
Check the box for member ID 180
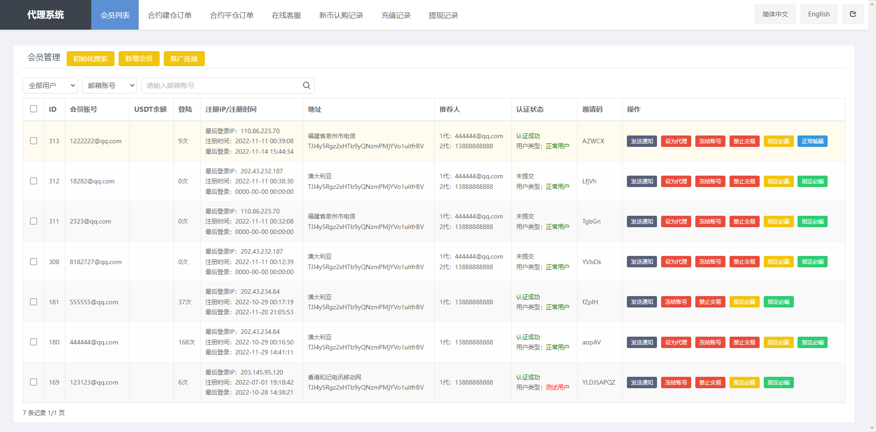pos(33,342)
